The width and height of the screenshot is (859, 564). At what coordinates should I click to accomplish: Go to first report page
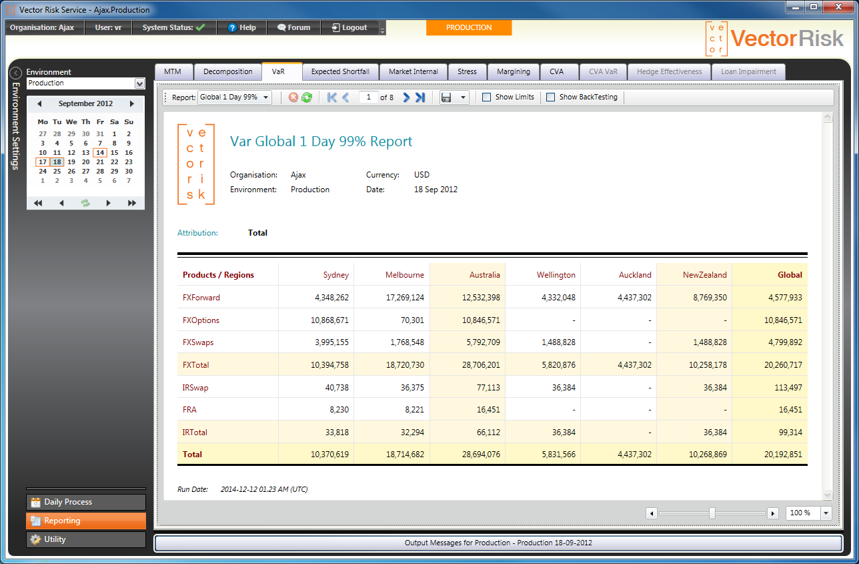click(332, 97)
